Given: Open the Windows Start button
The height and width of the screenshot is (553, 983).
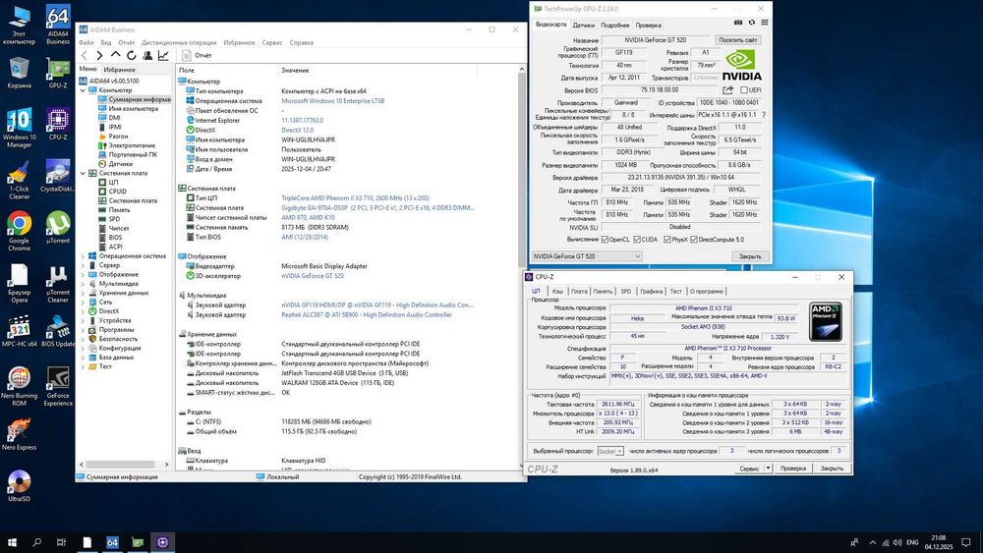Looking at the screenshot, I should point(11,542).
